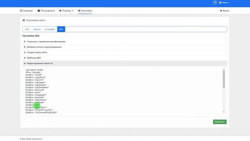The width and height of the screenshot is (250, 141).
Task: Click the gears icon next to Настройки сайта
Action: tap(23, 20)
